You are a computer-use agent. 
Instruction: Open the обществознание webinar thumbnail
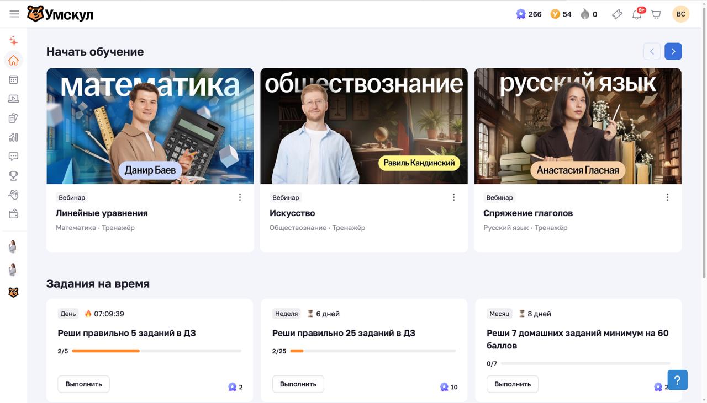(x=364, y=126)
